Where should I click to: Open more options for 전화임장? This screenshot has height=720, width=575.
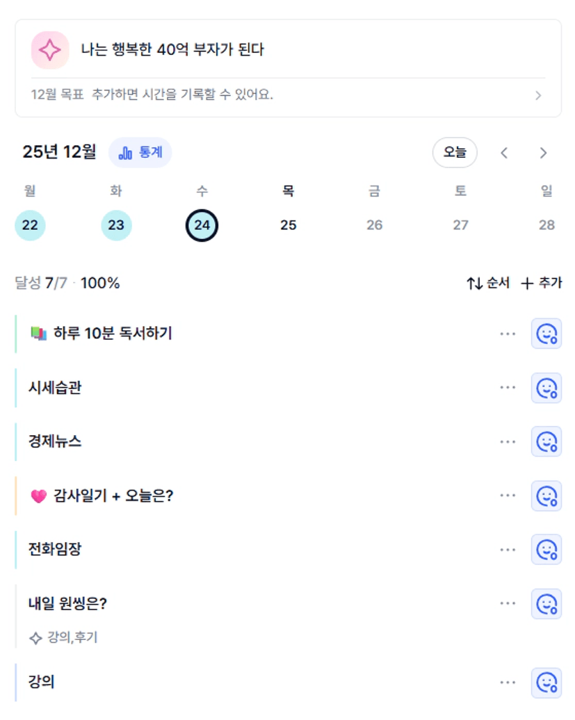pos(508,550)
